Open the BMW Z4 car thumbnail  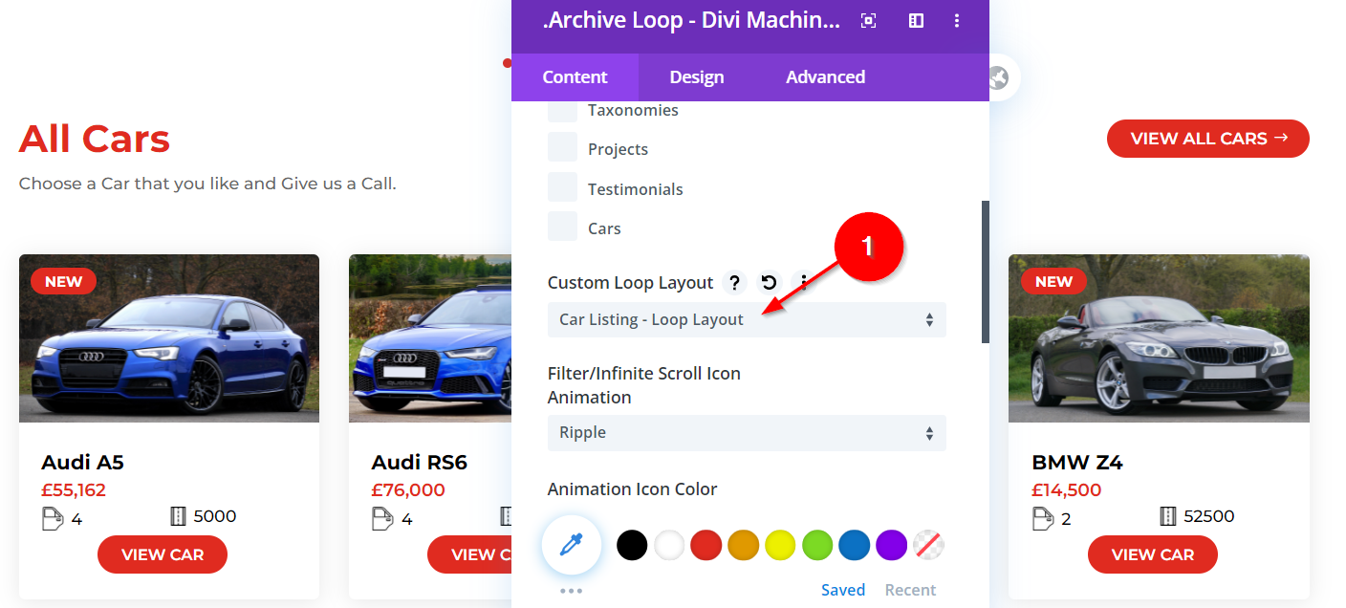[1159, 338]
